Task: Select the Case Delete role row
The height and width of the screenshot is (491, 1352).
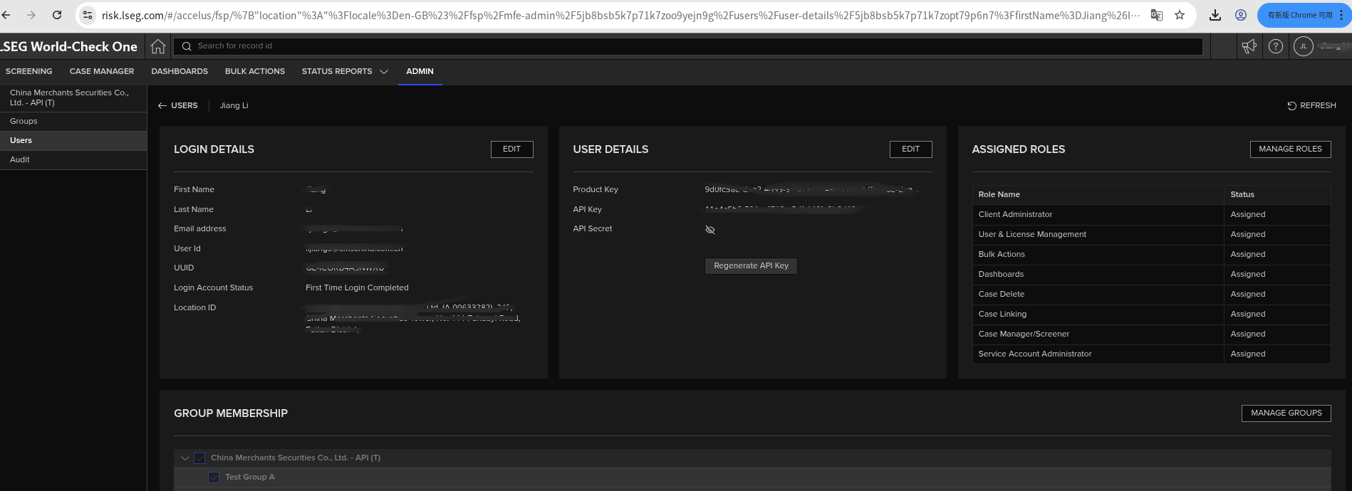Action: click(x=1151, y=295)
